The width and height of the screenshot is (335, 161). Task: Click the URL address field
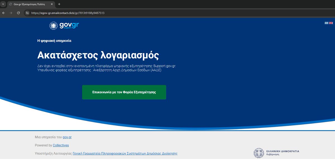(x=179, y=13)
